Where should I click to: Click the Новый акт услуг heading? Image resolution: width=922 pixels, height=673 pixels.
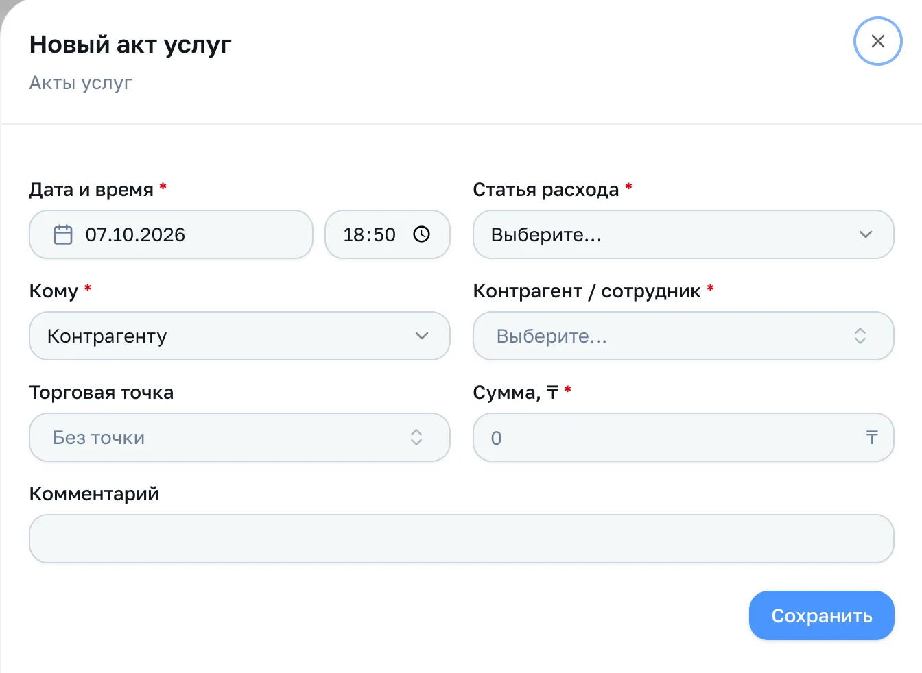point(130,45)
